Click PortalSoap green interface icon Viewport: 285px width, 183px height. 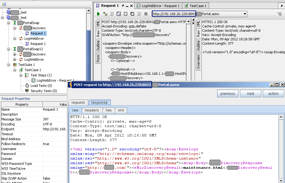15,23
